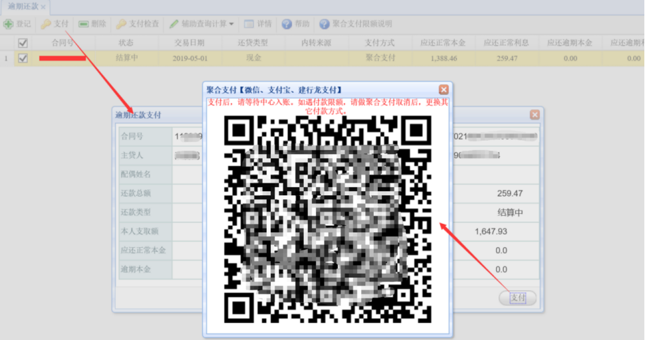Close the 逾期还款支付 dialog
Screen dimensions: 645x340
tap(535, 115)
